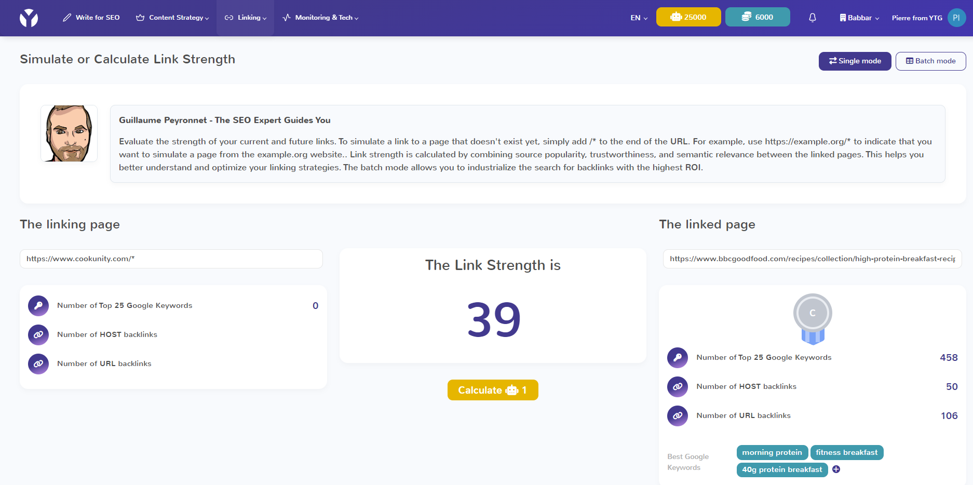Expand the Content Strategy dropdown
973x485 pixels.
coord(172,18)
